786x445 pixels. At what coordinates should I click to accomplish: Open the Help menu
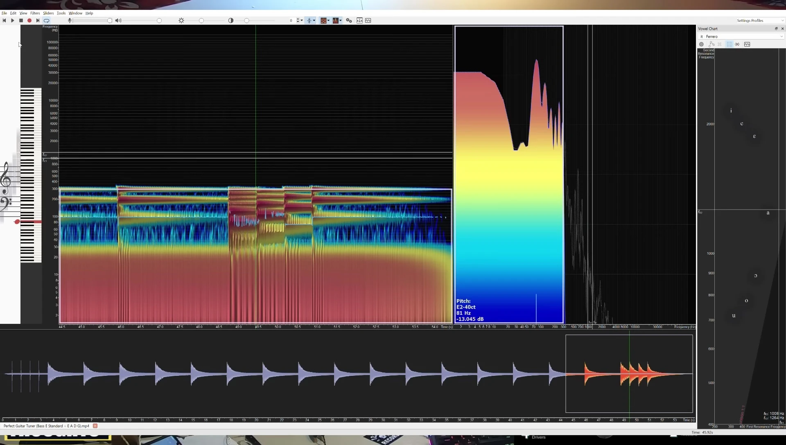[89, 13]
